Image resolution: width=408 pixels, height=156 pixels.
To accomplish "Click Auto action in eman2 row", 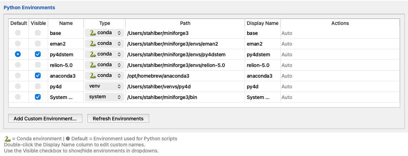I will pos(287,44).
